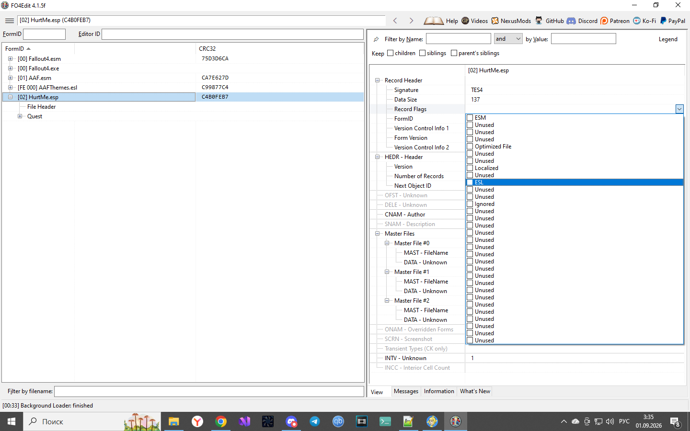Collapse the HEDR - Header section

[x=377, y=157]
